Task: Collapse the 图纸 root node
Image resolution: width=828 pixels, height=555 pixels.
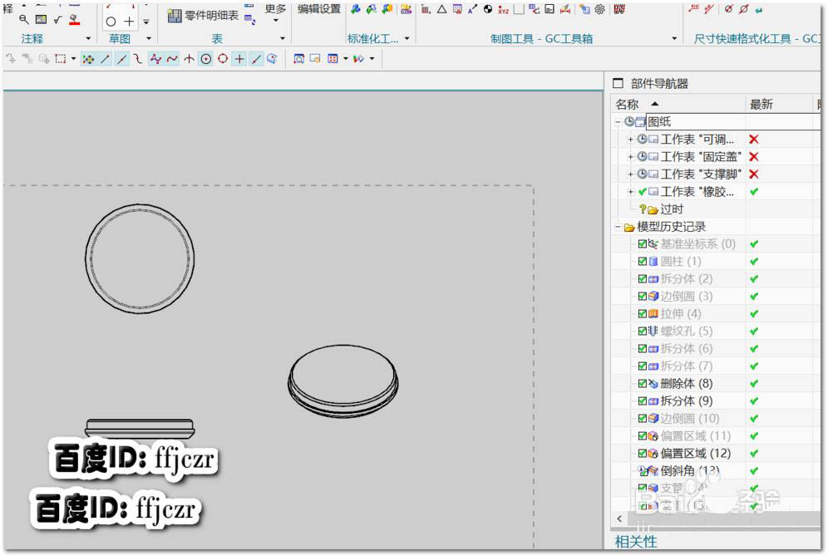Action: point(618,122)
